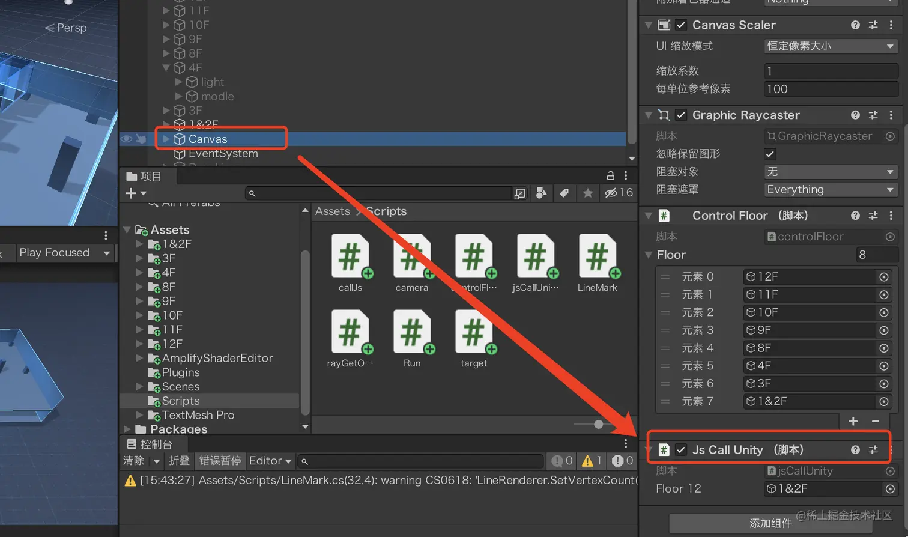Open Graphic Raycaster more options menu
The width and height of the screenshot is (908, 537).
point(891,115)
